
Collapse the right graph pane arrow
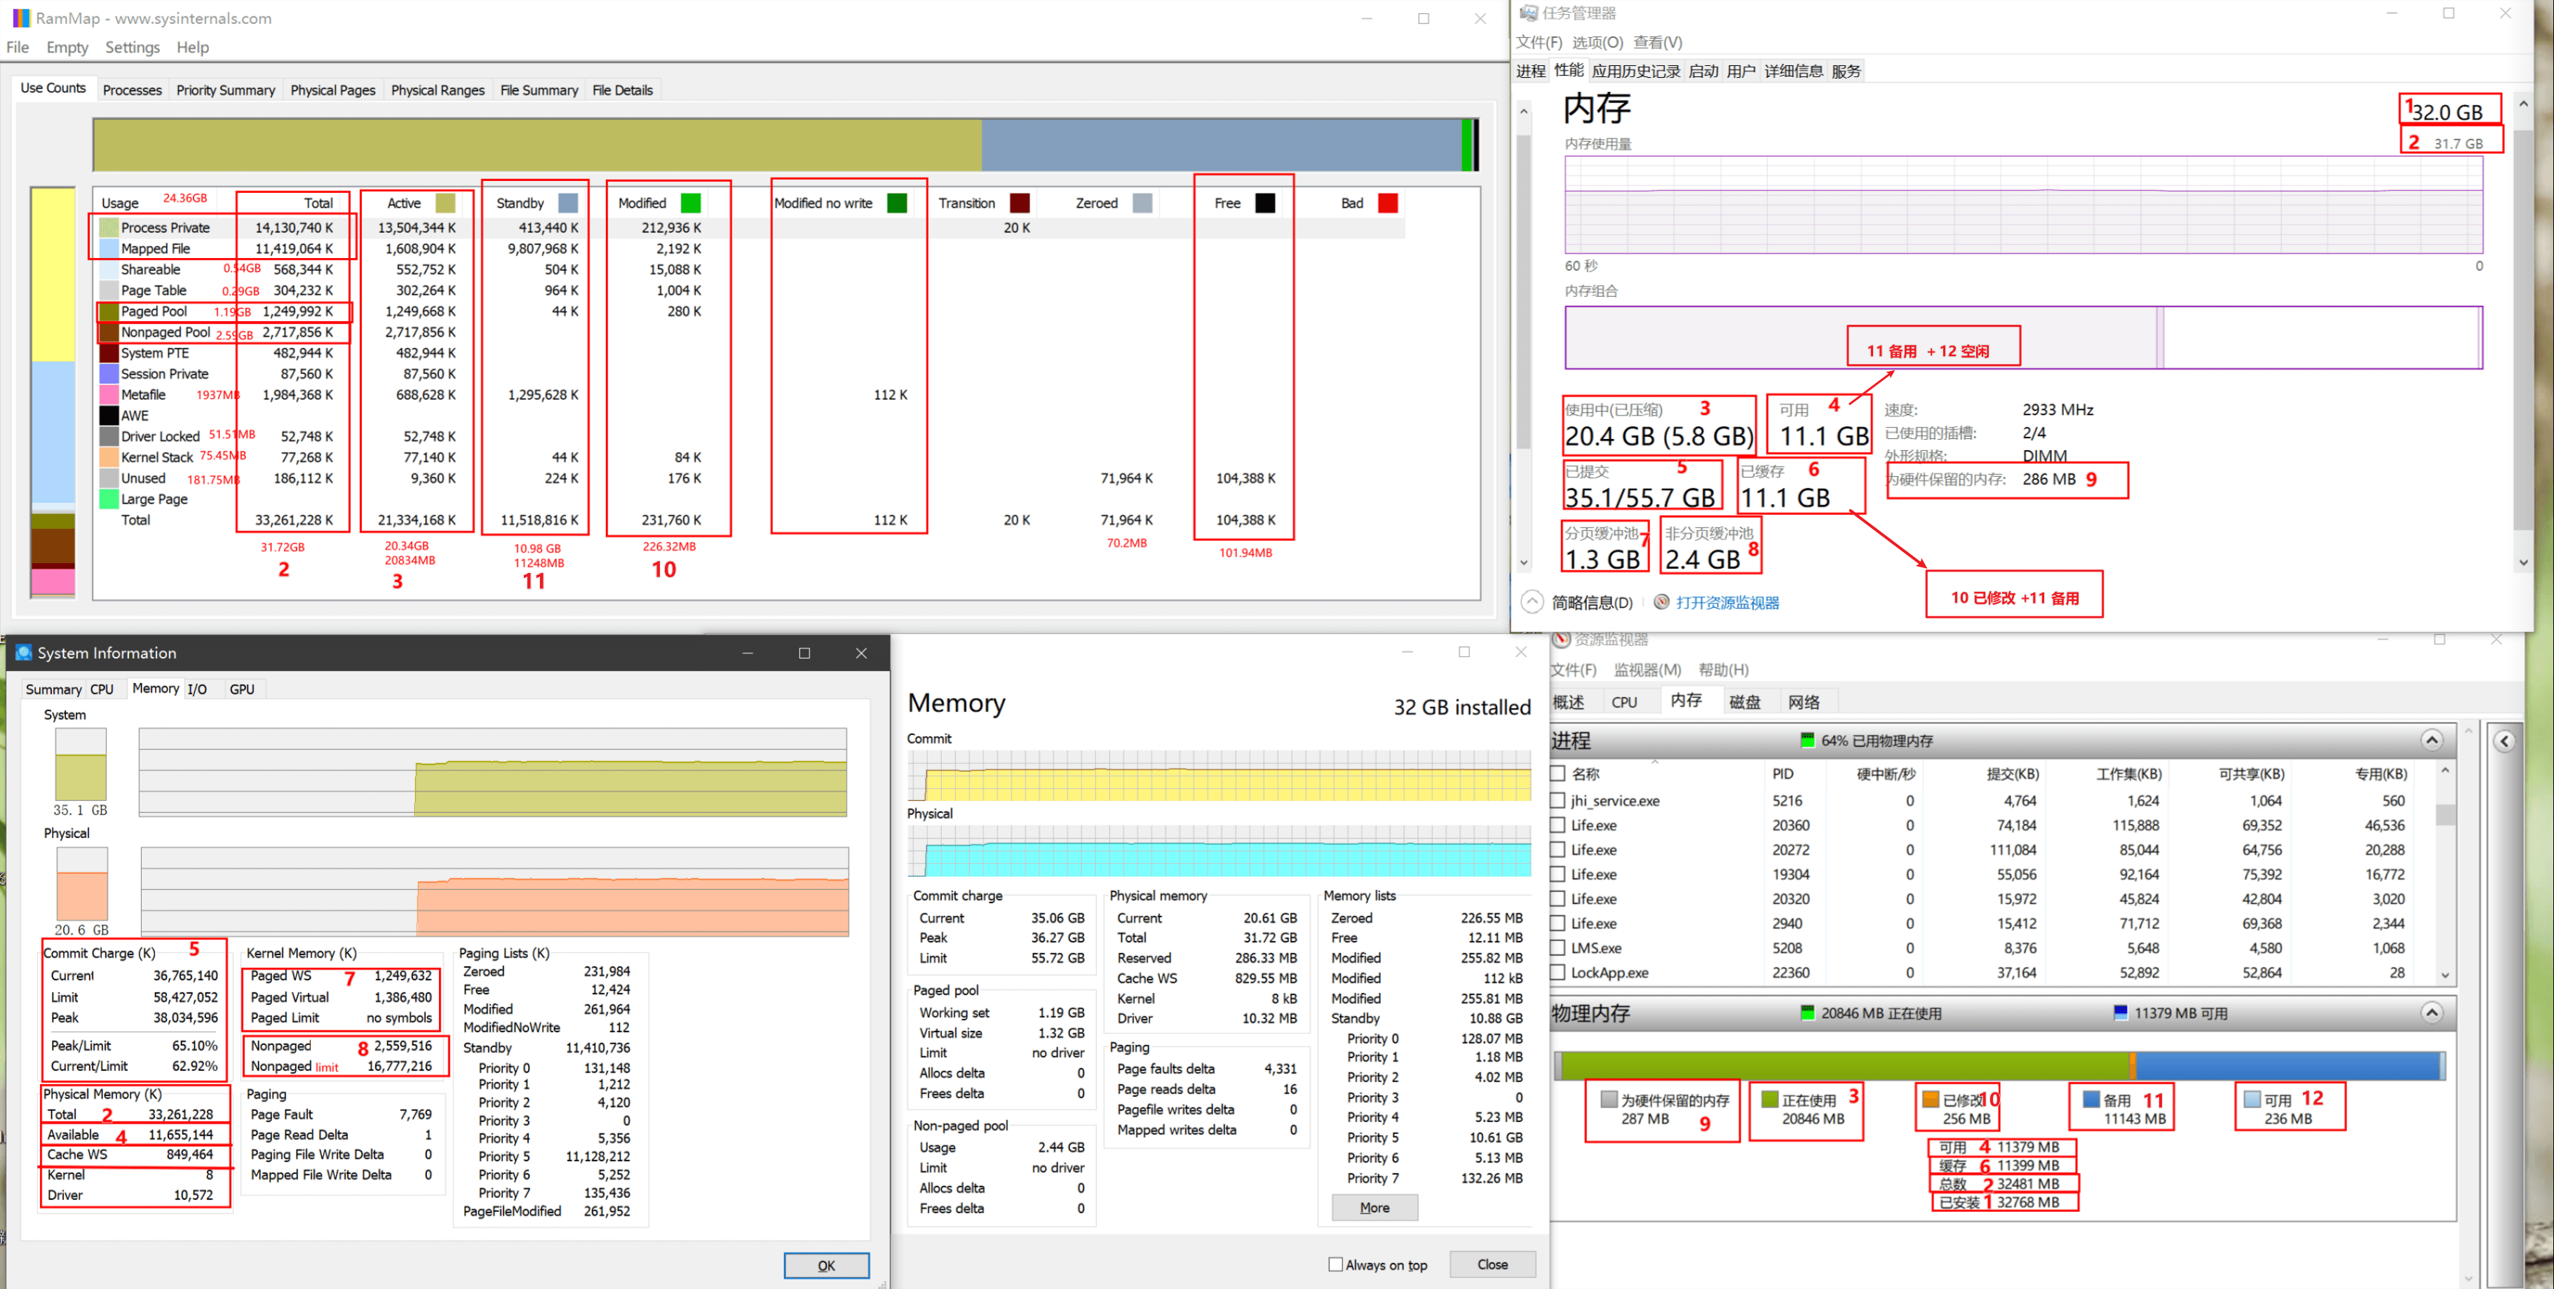click(x=2504, y=741)
